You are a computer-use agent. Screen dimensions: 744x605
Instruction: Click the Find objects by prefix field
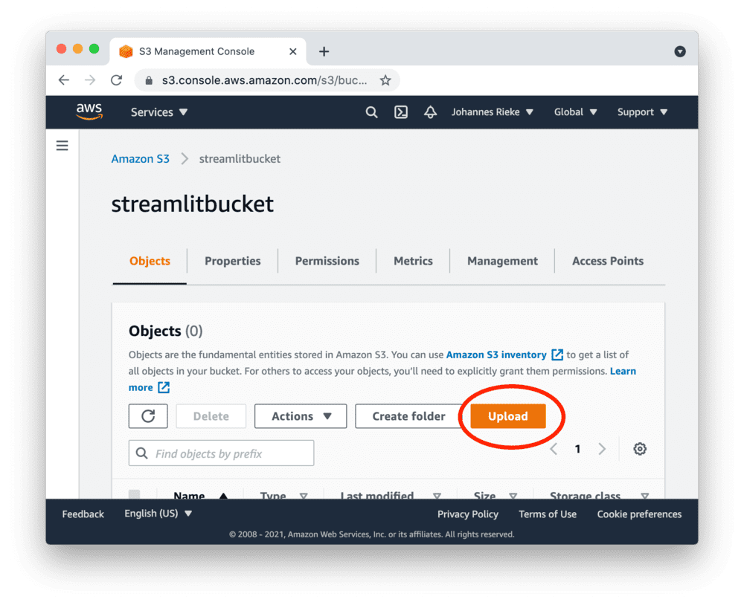(220, 453)
